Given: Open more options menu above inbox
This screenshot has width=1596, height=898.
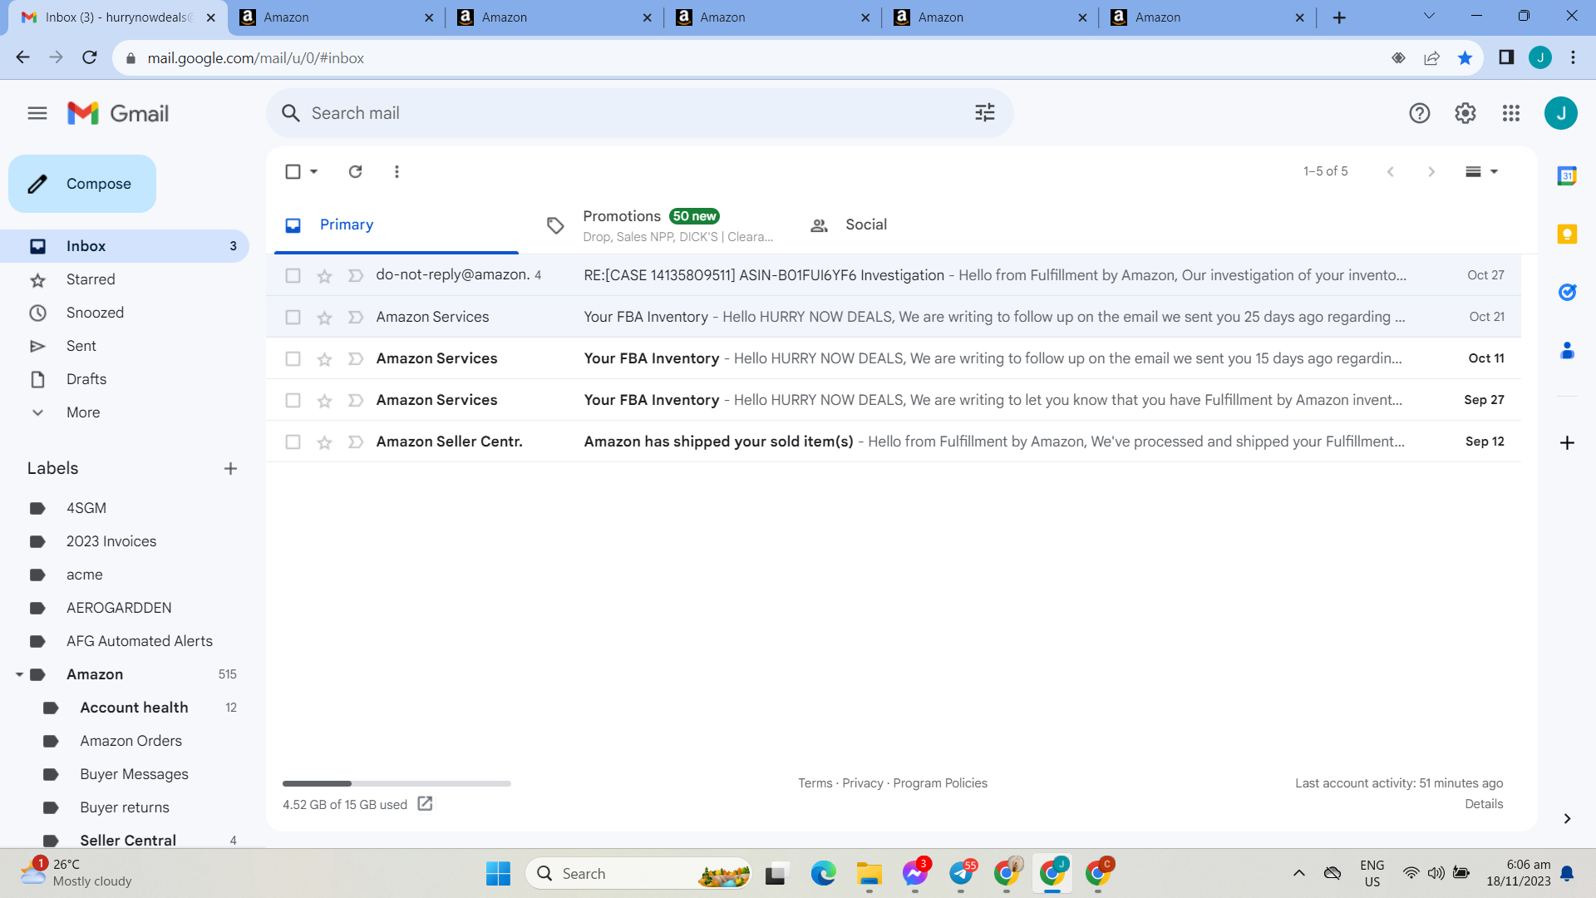Looking at the screenshot, I should [397, 171].
